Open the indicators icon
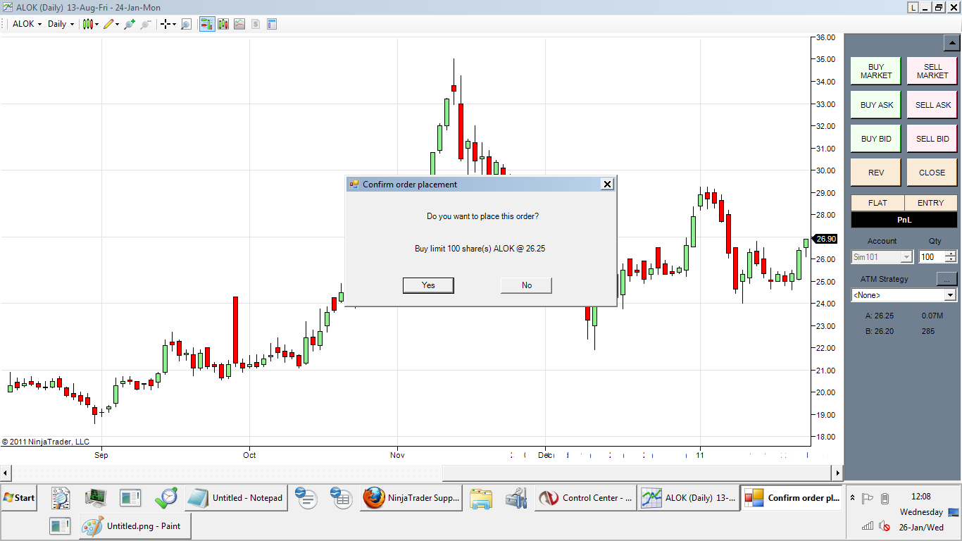 [x=239, y=24]
